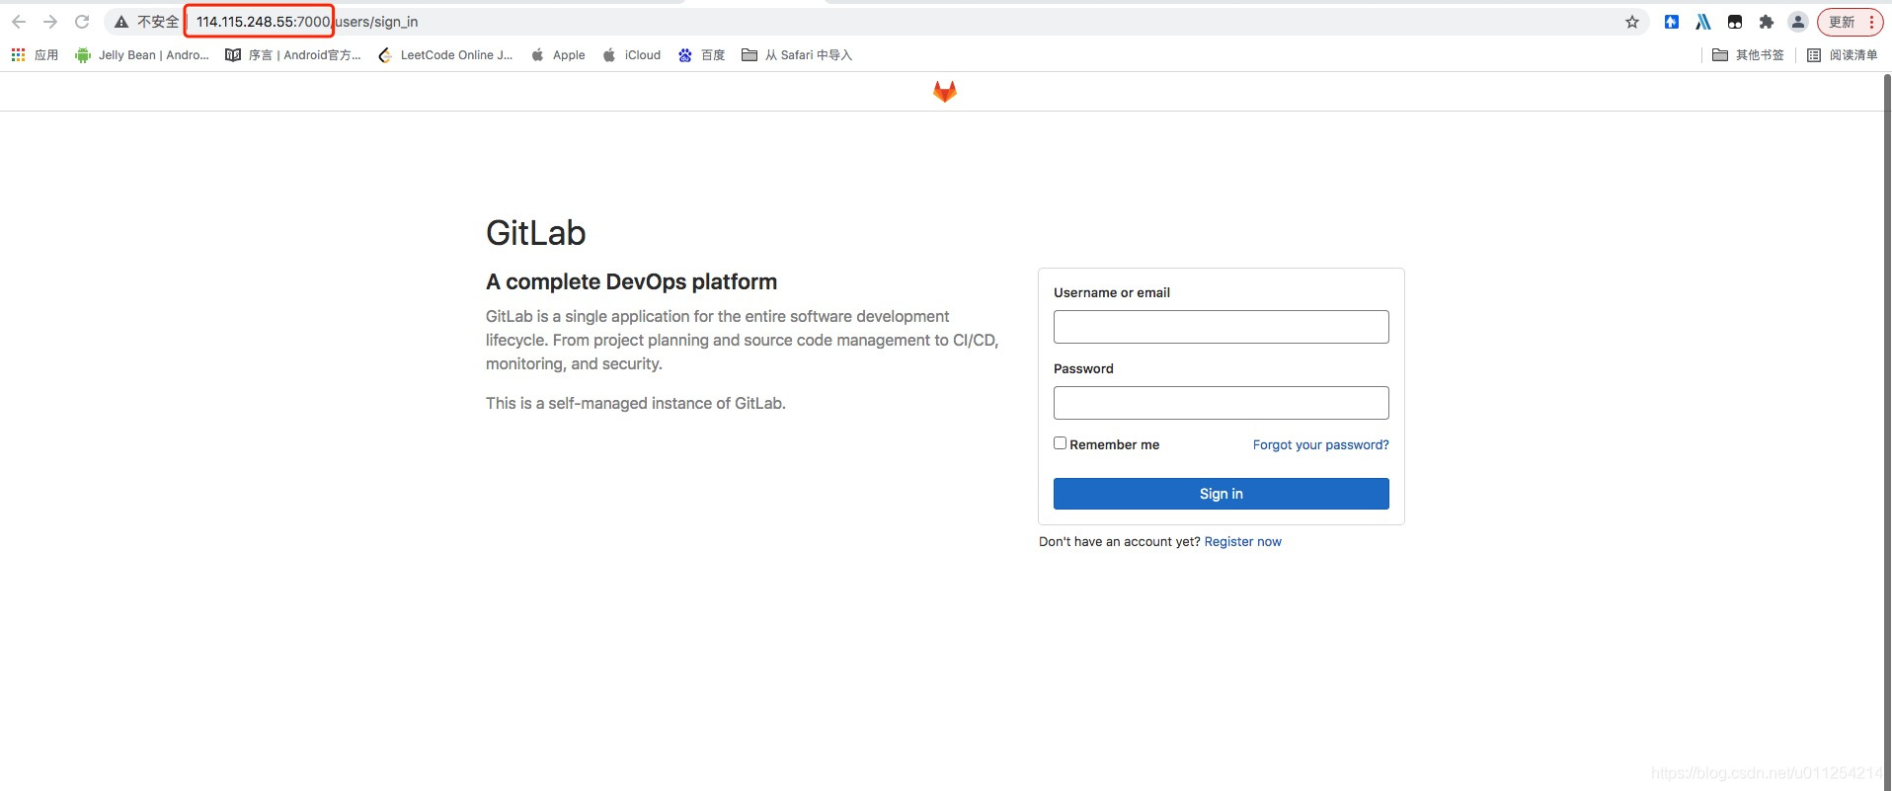Expand the 从 Safari 中导入 bookmark folder

[x=797, y=55]
